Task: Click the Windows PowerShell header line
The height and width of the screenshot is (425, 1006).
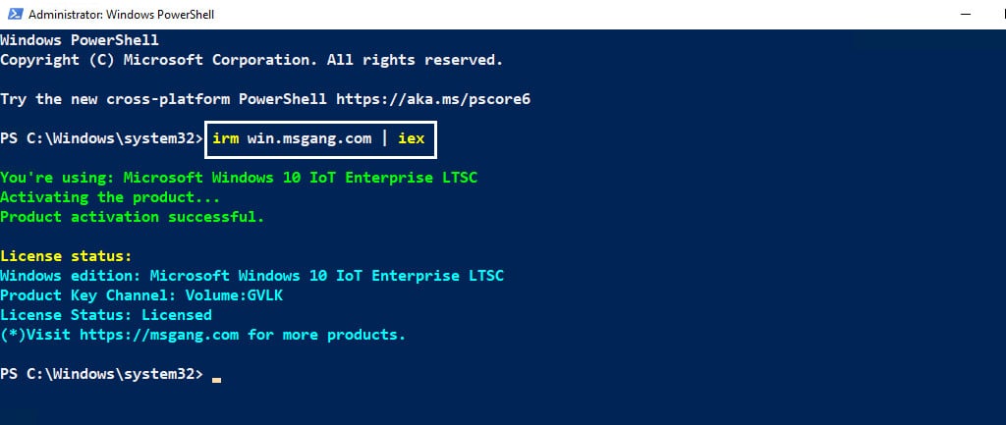Action: click(80, 40)
